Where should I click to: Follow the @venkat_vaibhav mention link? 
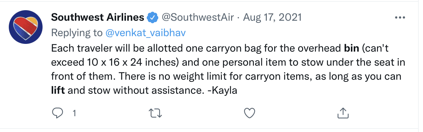146,33
